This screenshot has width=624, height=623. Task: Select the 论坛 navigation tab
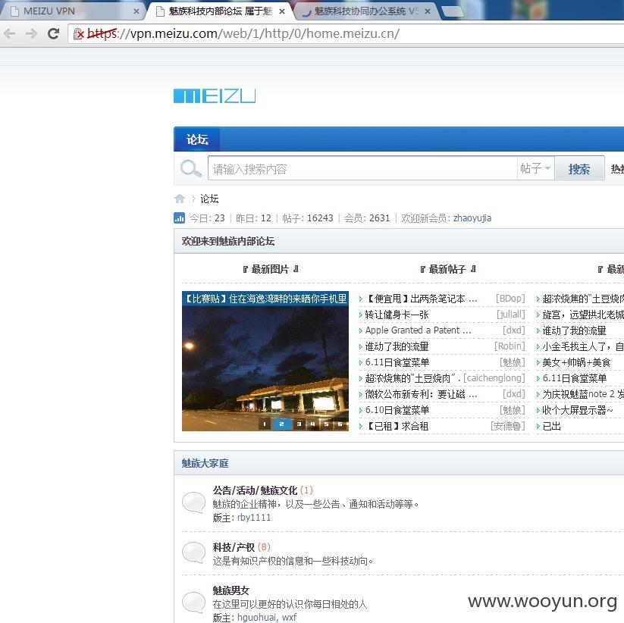[x=197, y=139]
